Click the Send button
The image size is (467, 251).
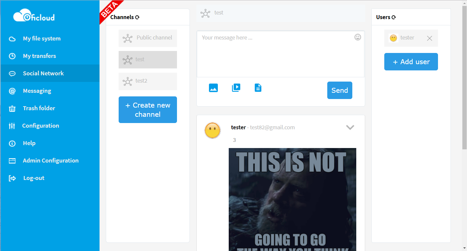339,90
